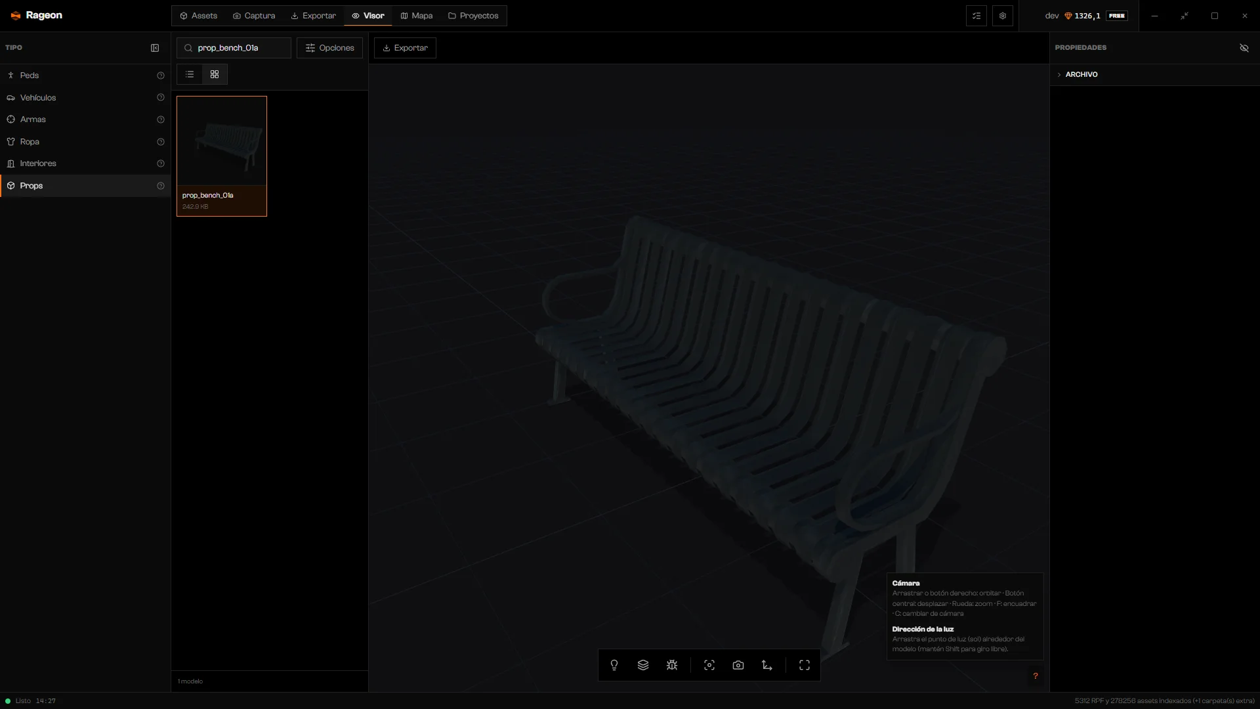Click the help icon next to Vehículos
Image resolution: width=1260 pixels, height=709 pixels.
point(161,98)
